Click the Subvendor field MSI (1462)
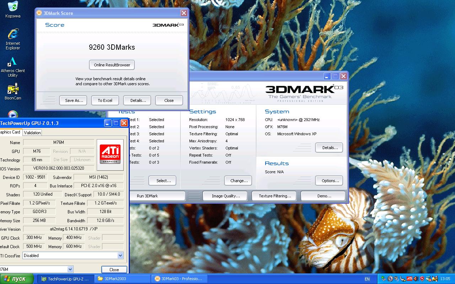Image resolution: width=455 pixels, height=284 pixels. click(x=98, y=177)
